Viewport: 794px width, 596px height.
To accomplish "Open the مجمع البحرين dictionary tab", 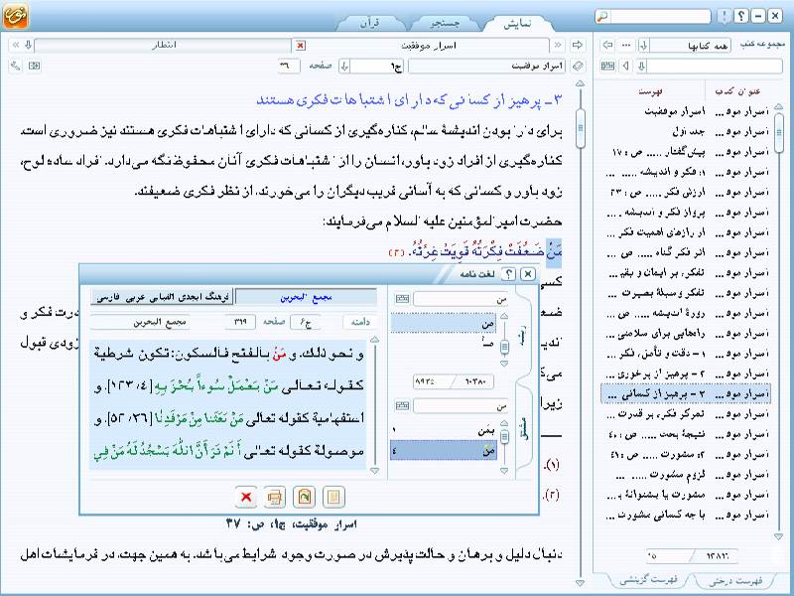I will tap(306, 297).
